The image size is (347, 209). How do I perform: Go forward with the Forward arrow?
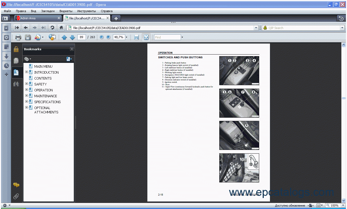[x=34, y=28]
